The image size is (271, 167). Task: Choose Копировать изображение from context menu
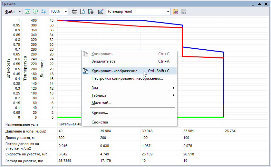click(x=114, y=71)
